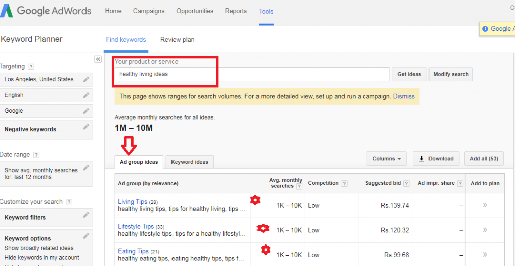Download the keyword ideas

[437, 159]
